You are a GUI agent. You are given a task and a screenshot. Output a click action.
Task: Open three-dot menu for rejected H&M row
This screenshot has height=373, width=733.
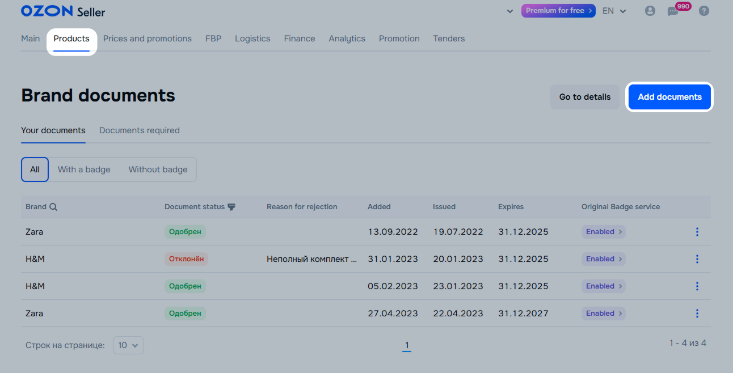[x=697, y=259]
